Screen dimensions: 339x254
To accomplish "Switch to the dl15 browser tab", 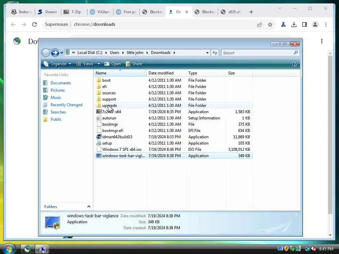I will pyautogui.click(x=231, y=12).
